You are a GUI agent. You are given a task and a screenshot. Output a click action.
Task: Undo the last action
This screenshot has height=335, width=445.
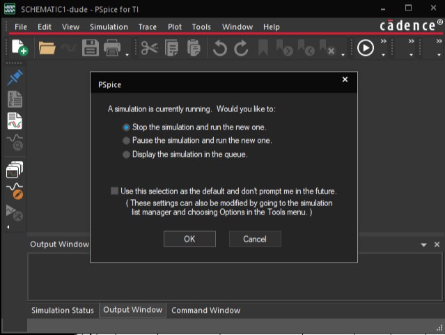coord(220,48)
